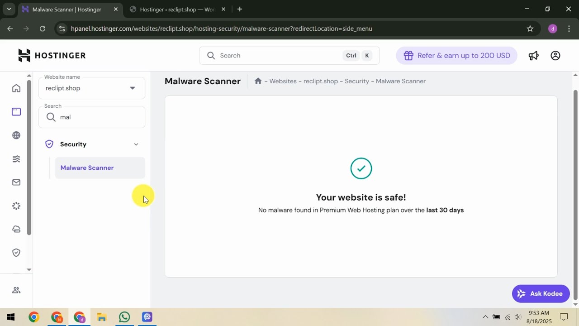The image size is (579, 326).
Task: Open the Websites icon in left sidebar
Action: pyautogui.click(x=16, y=112)
